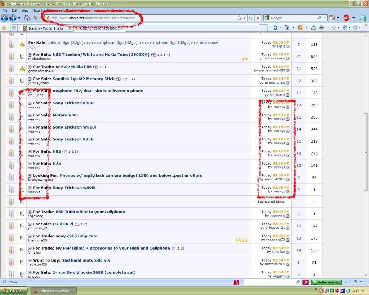
Task: Click the downloads tray toolbar icon
Action: (x=314, y=27)
